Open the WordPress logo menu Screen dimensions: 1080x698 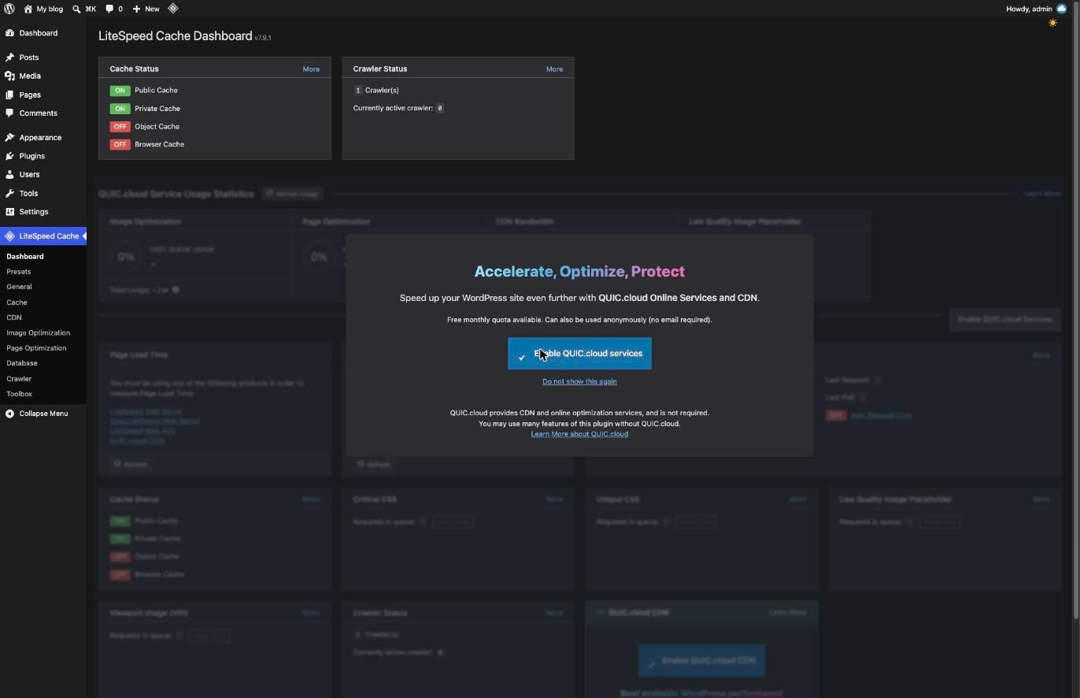pyautogui.click(x=9, y=9)
